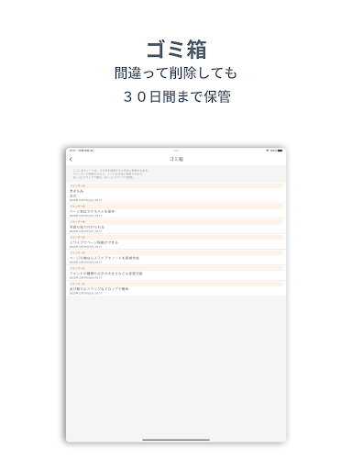
Task: Tap the three-dot multitasking indicator at top
Action: point(176,151)
